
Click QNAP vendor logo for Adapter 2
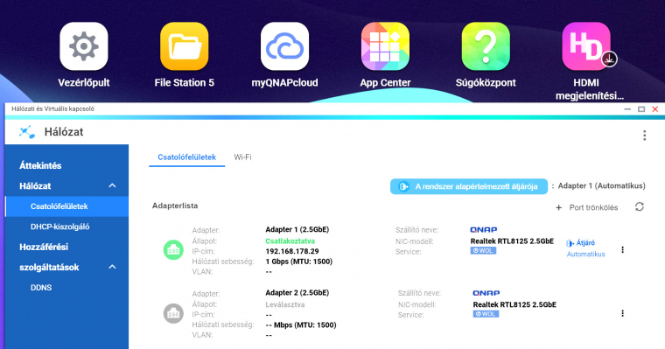(x=486, y=293)
